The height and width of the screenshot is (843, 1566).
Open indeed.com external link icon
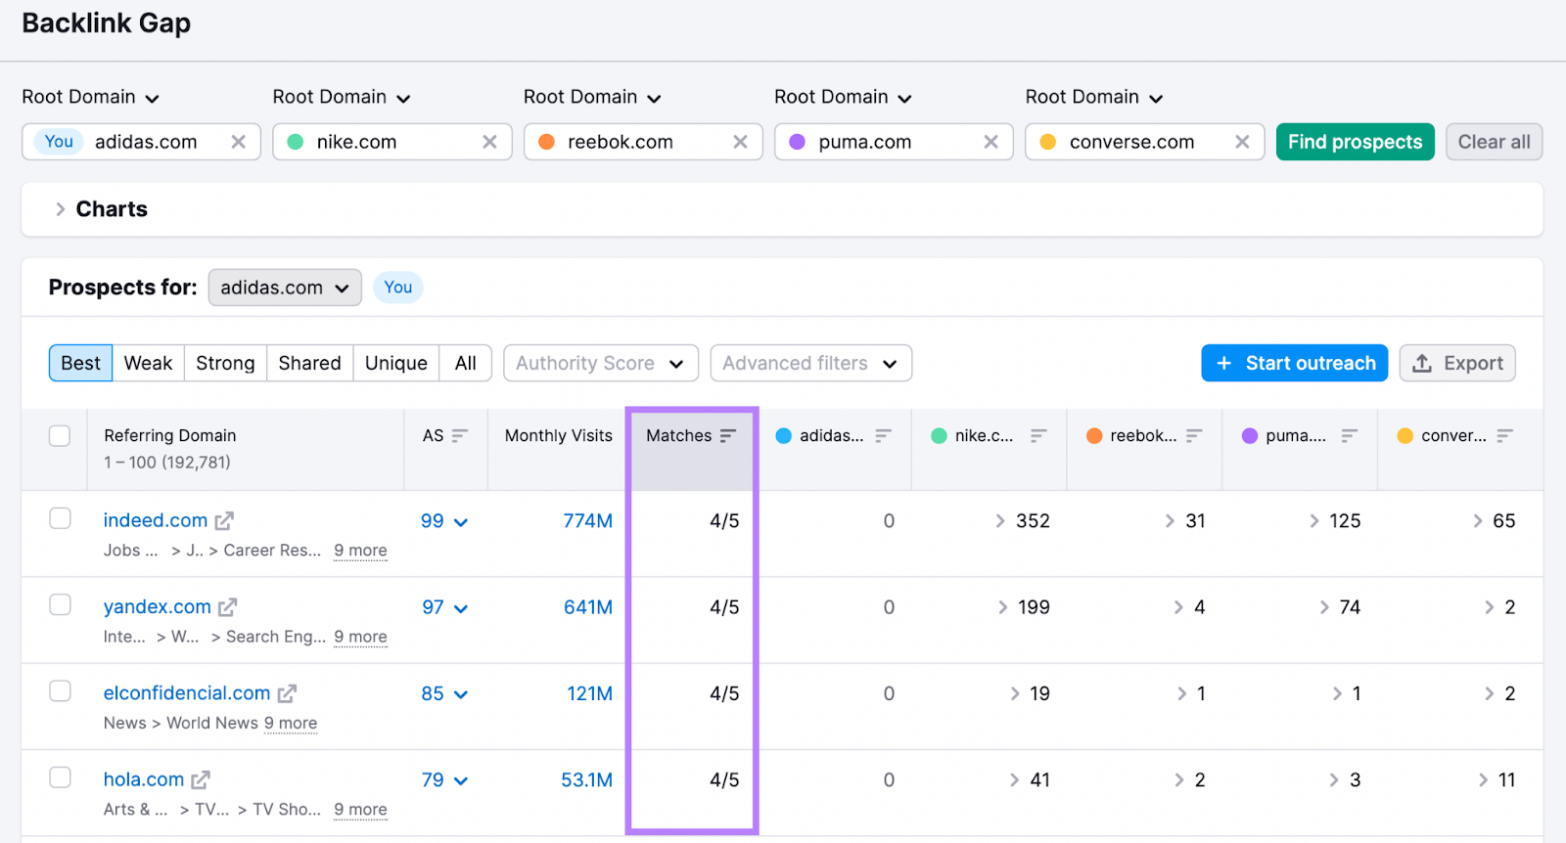point(224,521)
